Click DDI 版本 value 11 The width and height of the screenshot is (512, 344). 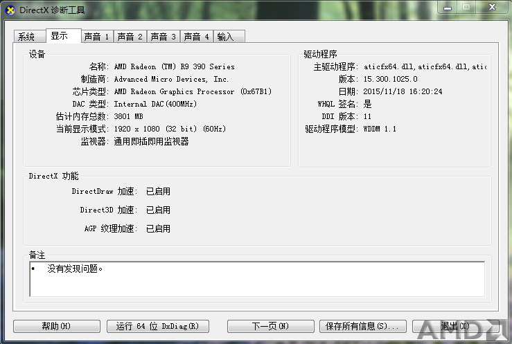click(367, 116)
